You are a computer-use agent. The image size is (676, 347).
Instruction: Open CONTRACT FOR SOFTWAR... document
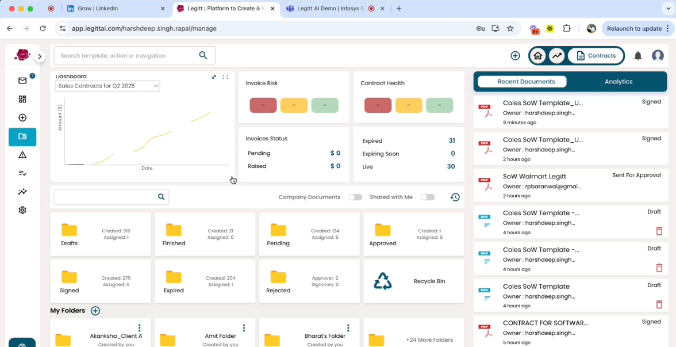pos(571,331)
